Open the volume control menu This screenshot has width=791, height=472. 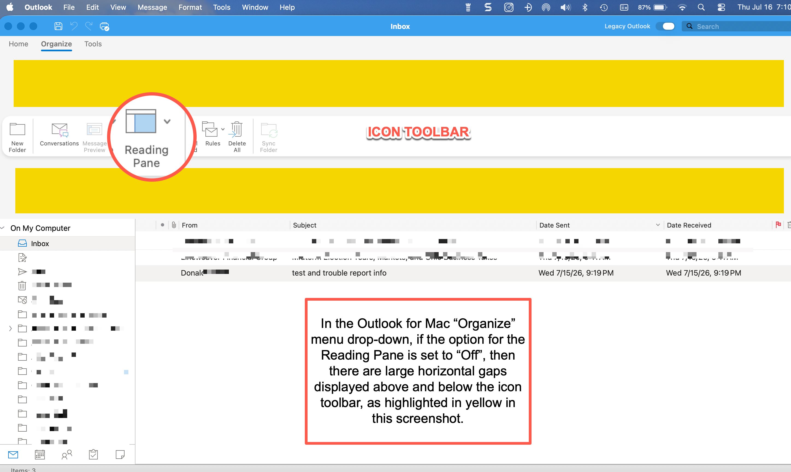pos(565,7)
